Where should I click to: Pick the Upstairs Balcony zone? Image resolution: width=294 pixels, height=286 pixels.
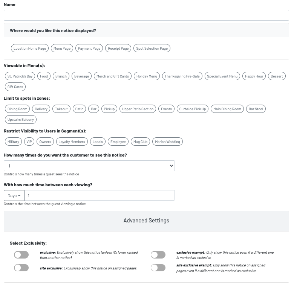pos(21,119)
